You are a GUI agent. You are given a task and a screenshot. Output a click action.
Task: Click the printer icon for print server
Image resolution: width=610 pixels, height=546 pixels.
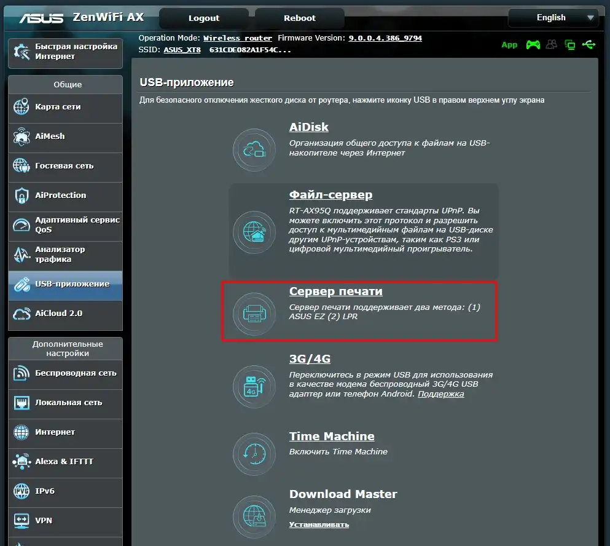253,314
